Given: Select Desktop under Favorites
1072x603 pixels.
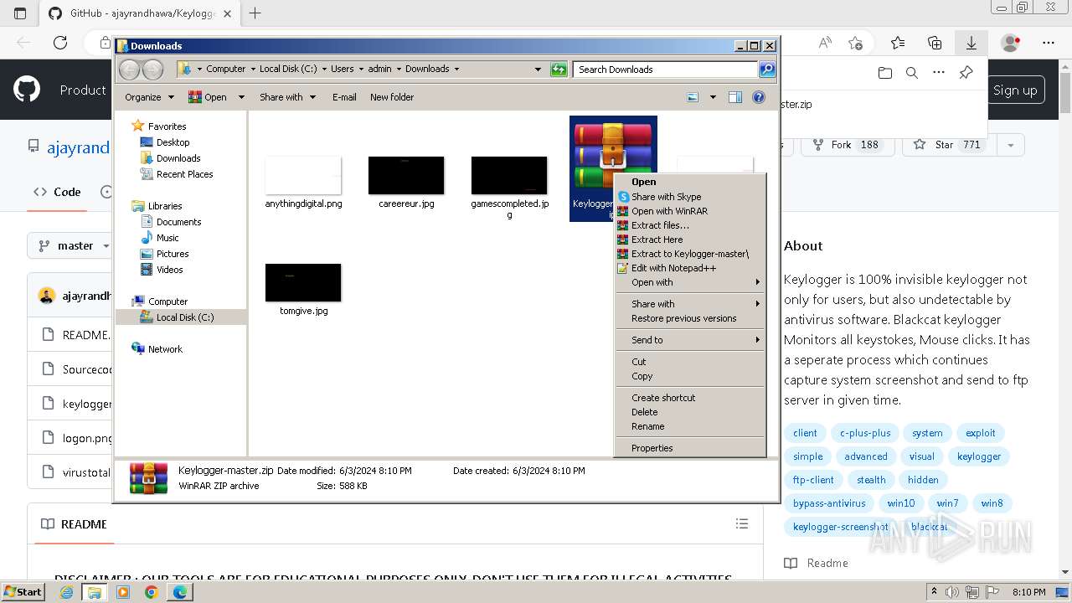Looking at the screenshot, I should click(x=173, y=142).
